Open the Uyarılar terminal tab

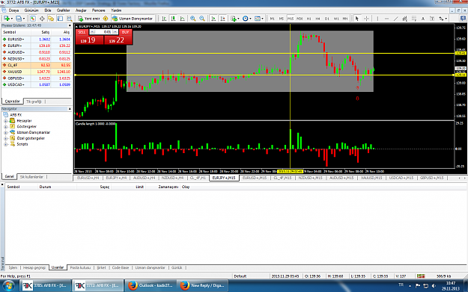tap(58, 267)
